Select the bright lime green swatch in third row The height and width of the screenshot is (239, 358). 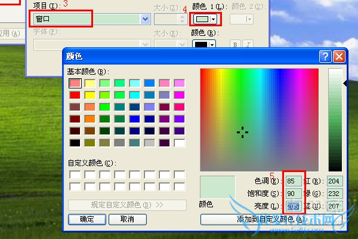pos(105,107)
